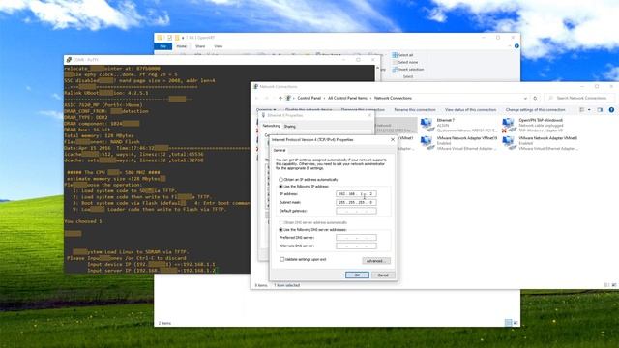The image size is (619, 348).
Task: Click the Alternate DNS server field
Action: [x=356, y=246]
